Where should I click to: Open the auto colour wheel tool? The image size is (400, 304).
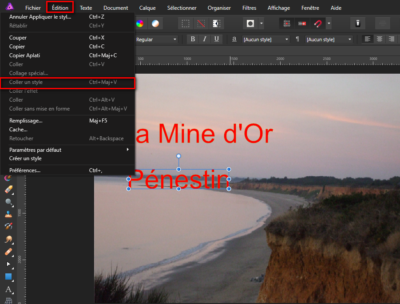139,24
